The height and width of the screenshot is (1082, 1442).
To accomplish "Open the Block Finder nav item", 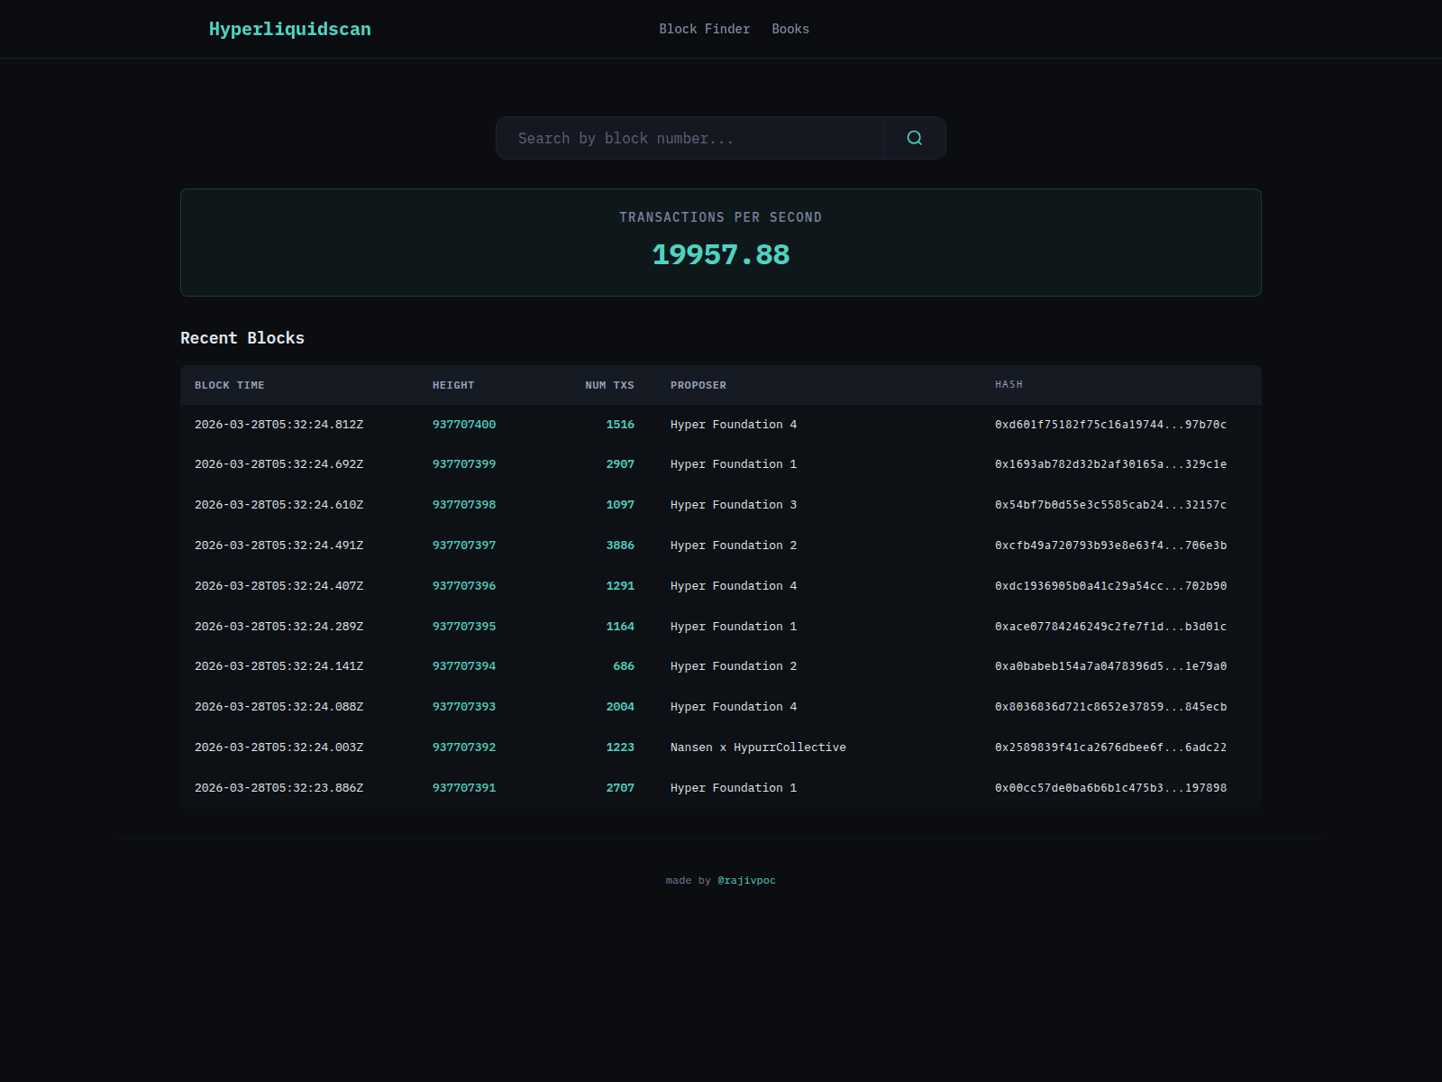I will (x=705, y=29).
